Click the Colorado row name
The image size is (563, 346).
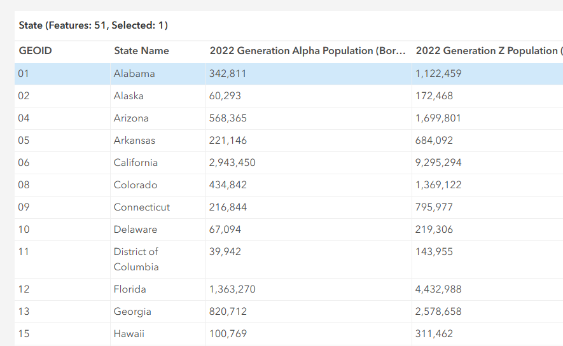coord(136,185)
